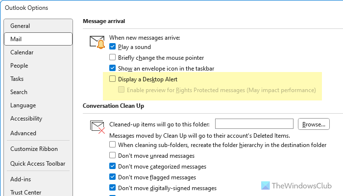
Task: Enable Display a Desktop Alert checkbox
Action: point(112,79)
